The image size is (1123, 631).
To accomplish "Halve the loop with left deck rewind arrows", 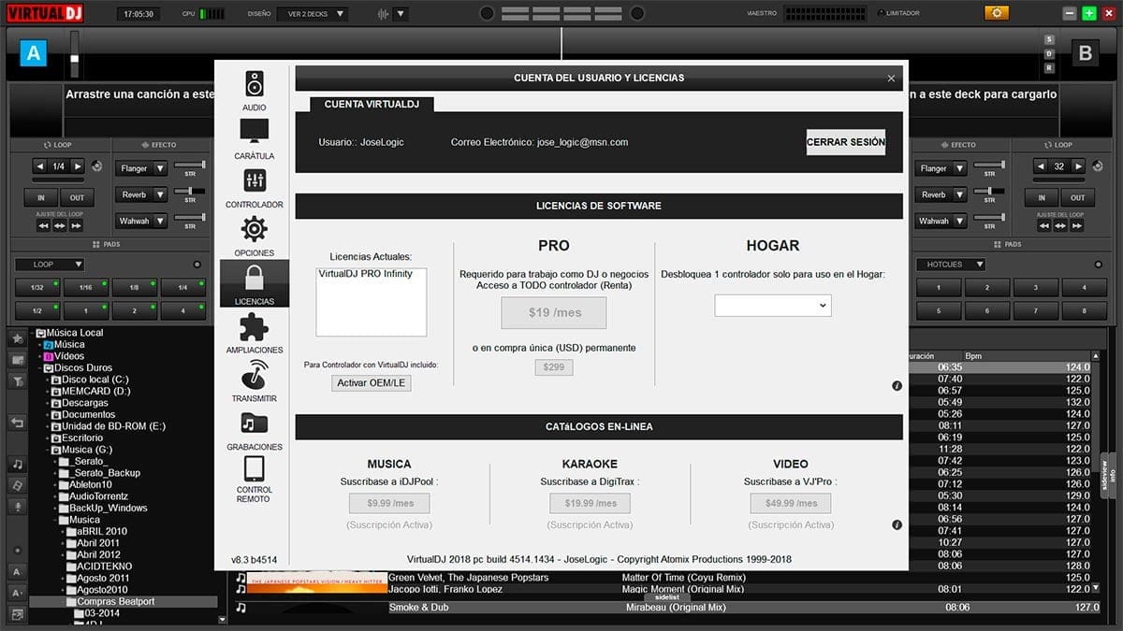I will point(43,225).
